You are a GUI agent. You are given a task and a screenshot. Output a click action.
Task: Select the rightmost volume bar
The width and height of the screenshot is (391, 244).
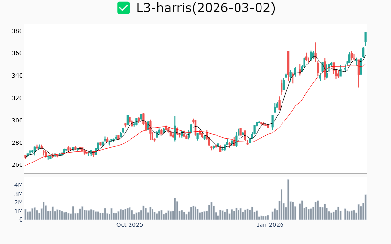click(365, 207)
